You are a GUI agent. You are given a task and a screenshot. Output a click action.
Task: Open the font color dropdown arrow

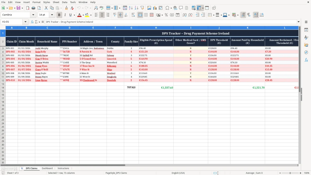pos(83,15)
